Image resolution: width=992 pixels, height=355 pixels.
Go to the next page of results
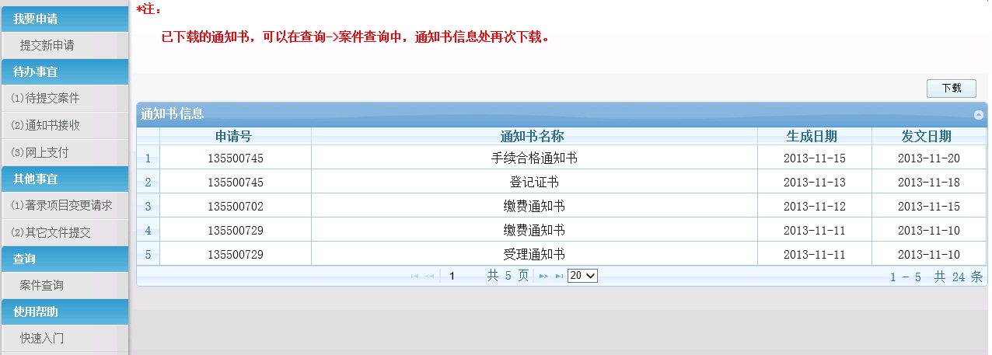coord(543,276)
